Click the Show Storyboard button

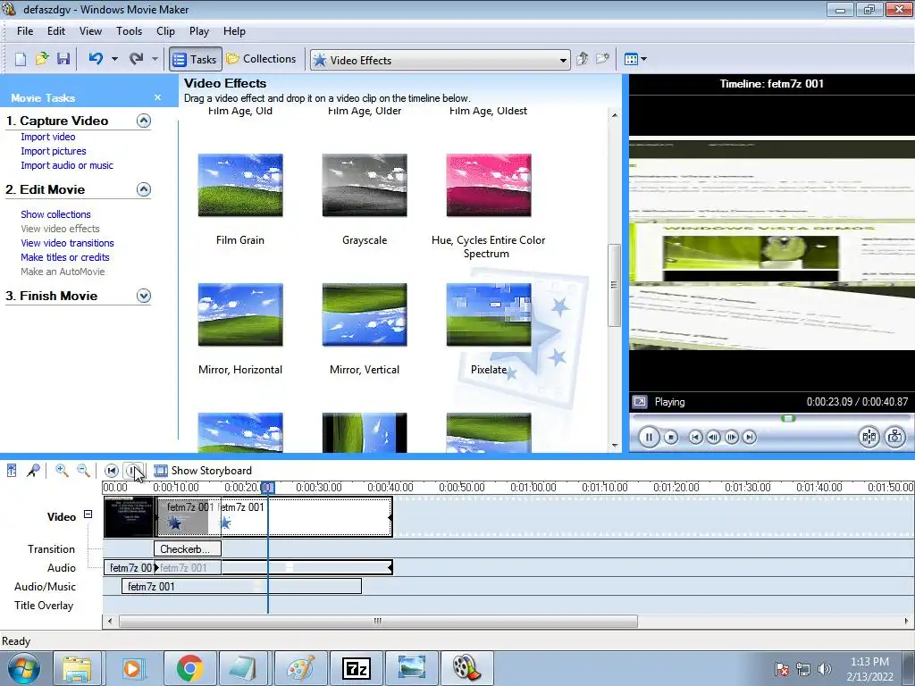(203, 471)
